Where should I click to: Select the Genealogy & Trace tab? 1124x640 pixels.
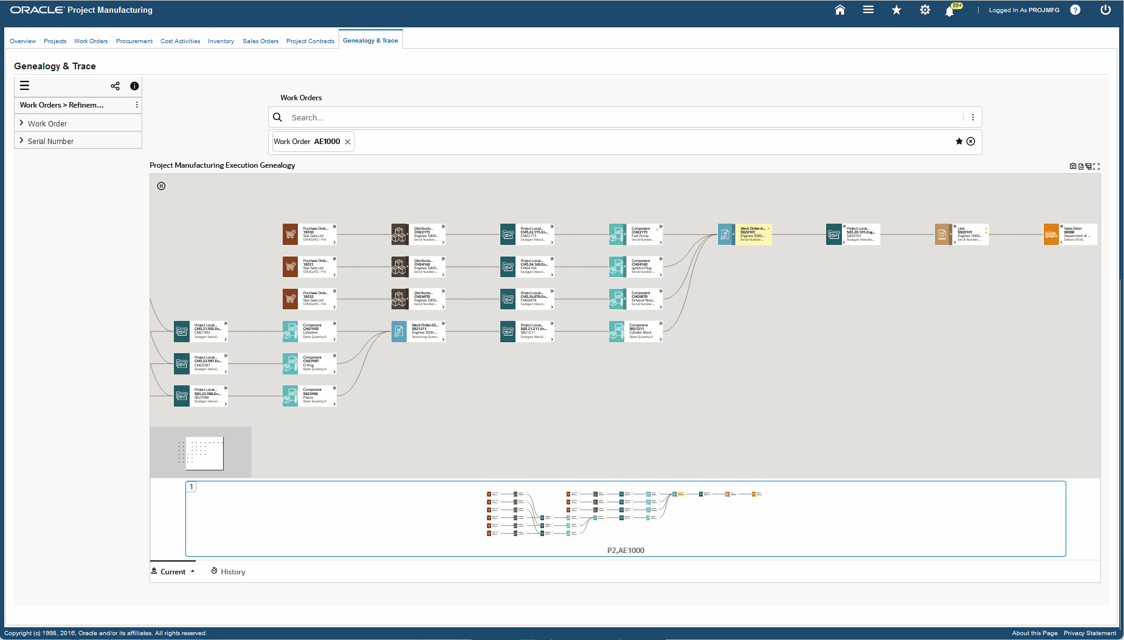pos(371,41)
